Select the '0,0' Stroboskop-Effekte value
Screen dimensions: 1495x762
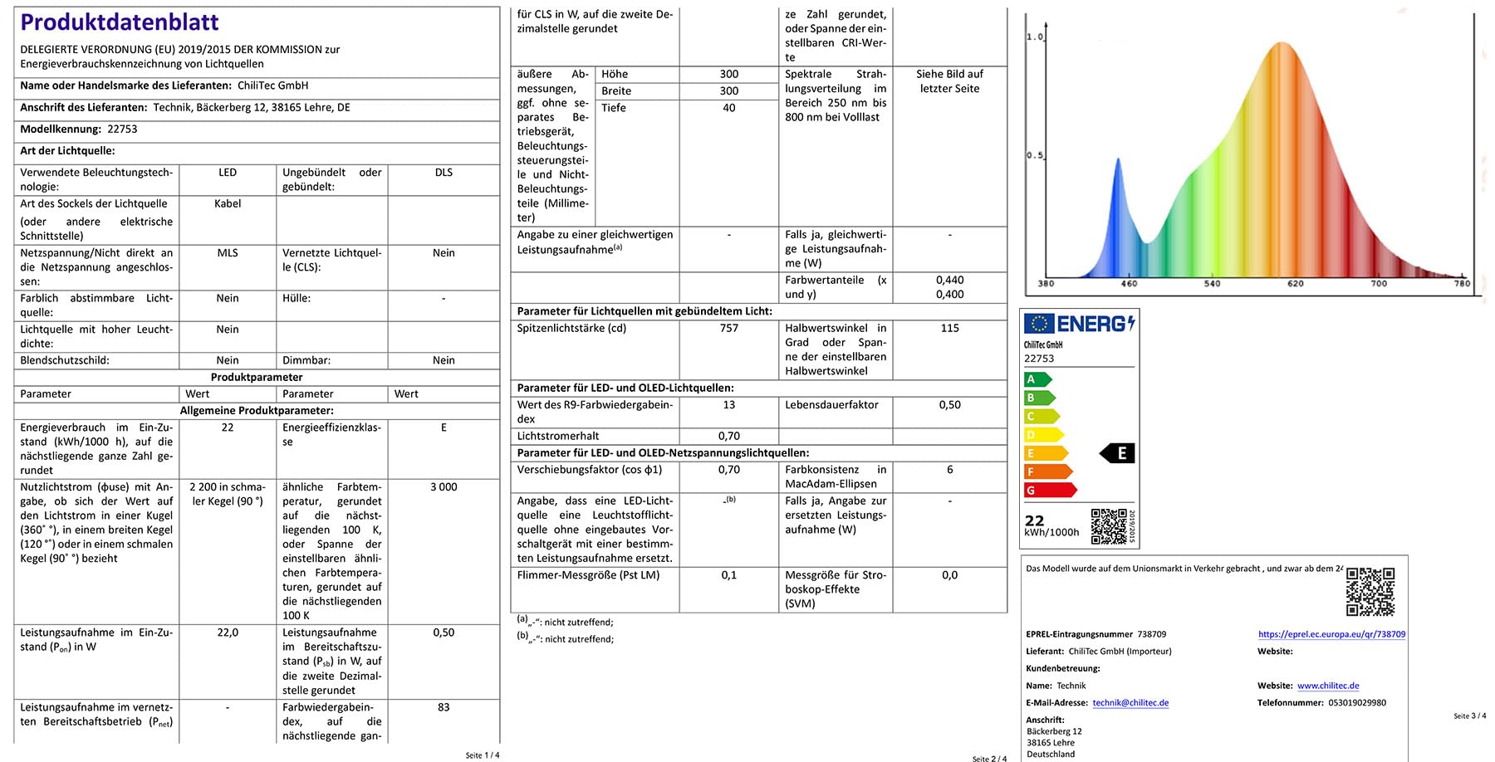(x=950, y=575)
